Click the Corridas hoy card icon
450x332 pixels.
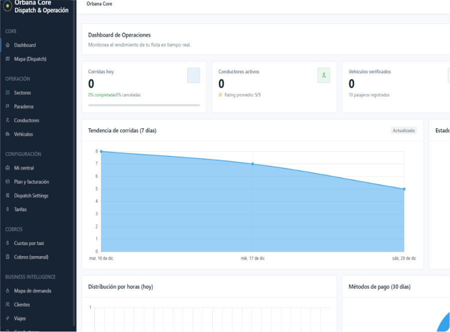pos(193,75)
